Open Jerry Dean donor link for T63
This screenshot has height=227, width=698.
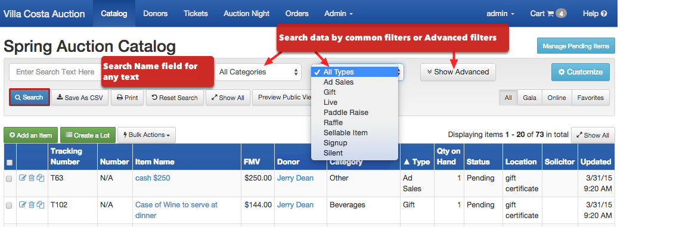click(x=295, y=178)
